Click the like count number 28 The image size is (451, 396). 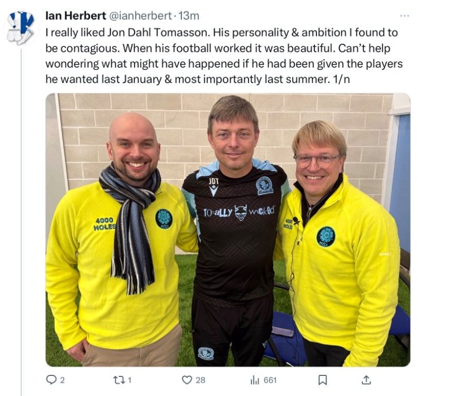pos(200,381)
